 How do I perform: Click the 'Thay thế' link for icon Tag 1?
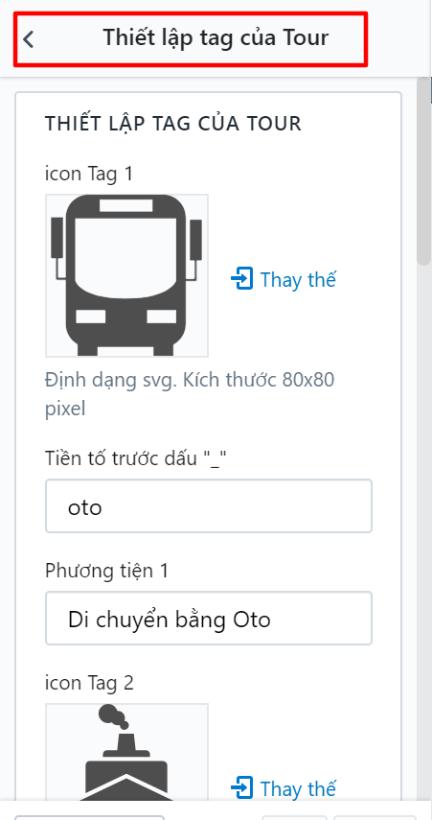[298, 279]
